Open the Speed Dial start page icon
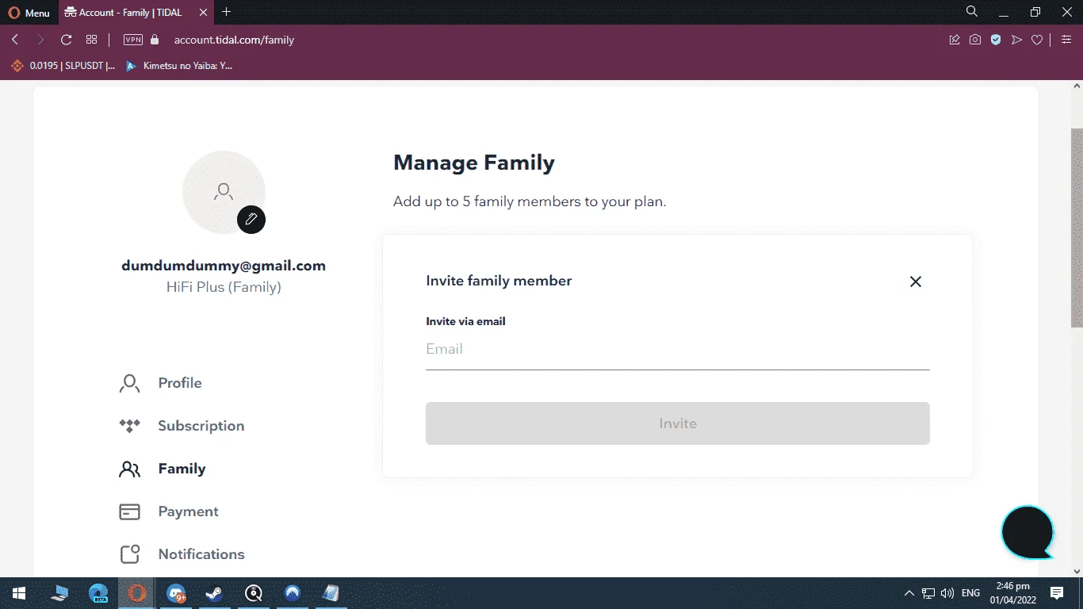This screenshot has width=1083, height=609. [92, 40]
